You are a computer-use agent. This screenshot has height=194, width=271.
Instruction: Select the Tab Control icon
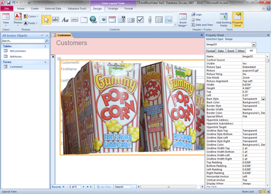[84, 20]
